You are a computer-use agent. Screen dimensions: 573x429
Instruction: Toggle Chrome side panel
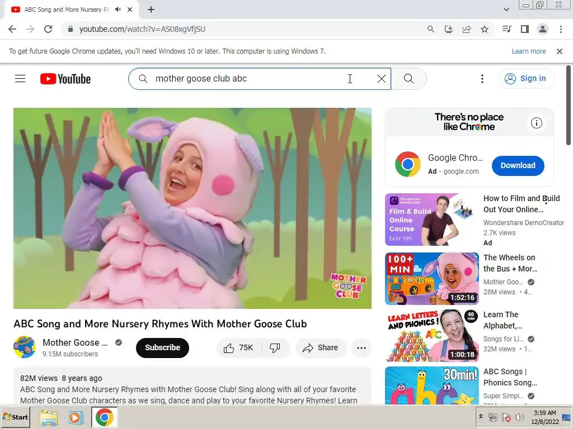pyautogui.click(x=525, y=29)
